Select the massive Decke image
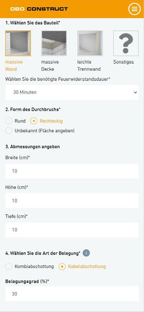Image resolution: width=144 pixels, height=312 pixels. tap(54, 43)
